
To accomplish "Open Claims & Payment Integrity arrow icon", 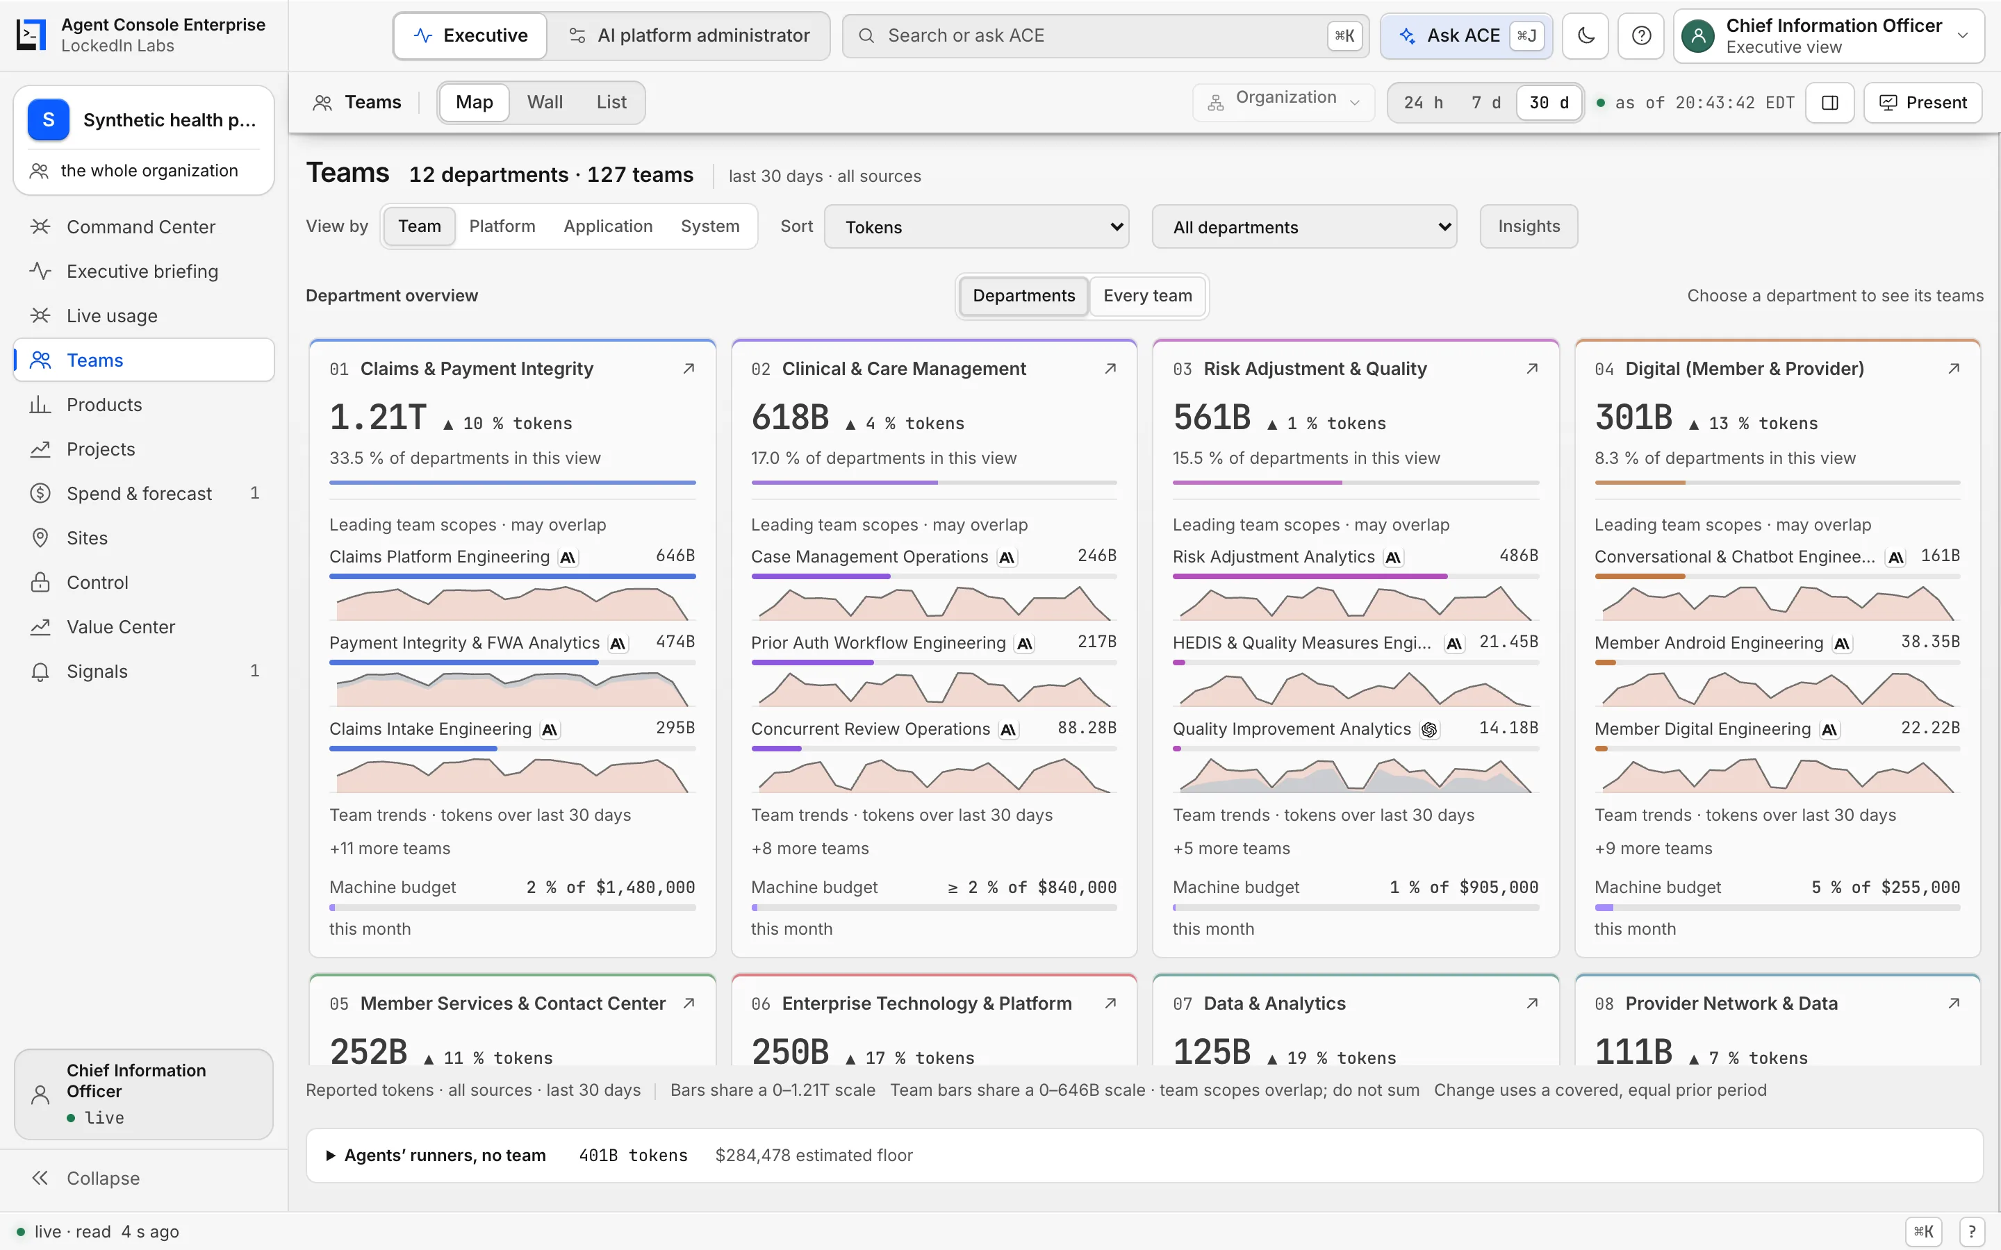I will (x=688, y=369).
